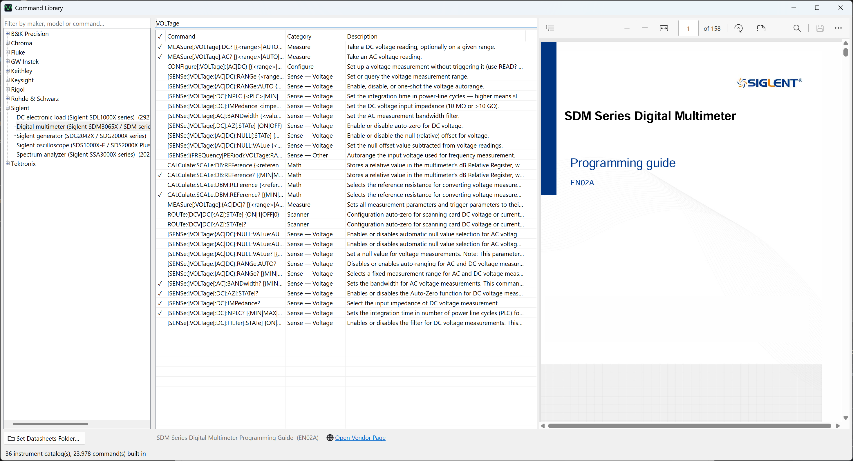Expand the Rohde & Schwarz tree node
Screen dimensions: 853x461
point(8,99)
